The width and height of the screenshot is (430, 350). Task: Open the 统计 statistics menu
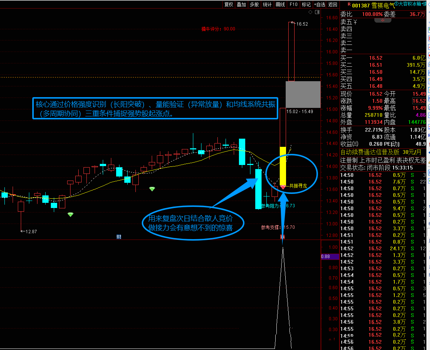point(267,4)
